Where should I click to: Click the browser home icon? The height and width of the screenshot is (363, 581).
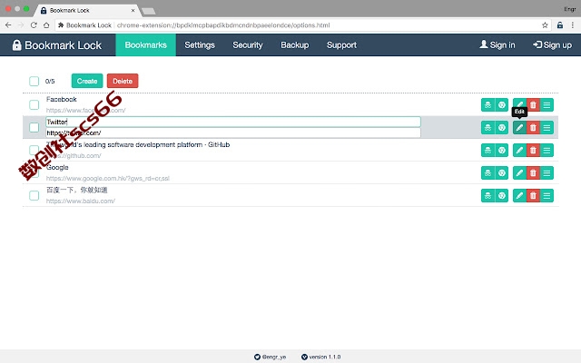(x=46, y=25)
